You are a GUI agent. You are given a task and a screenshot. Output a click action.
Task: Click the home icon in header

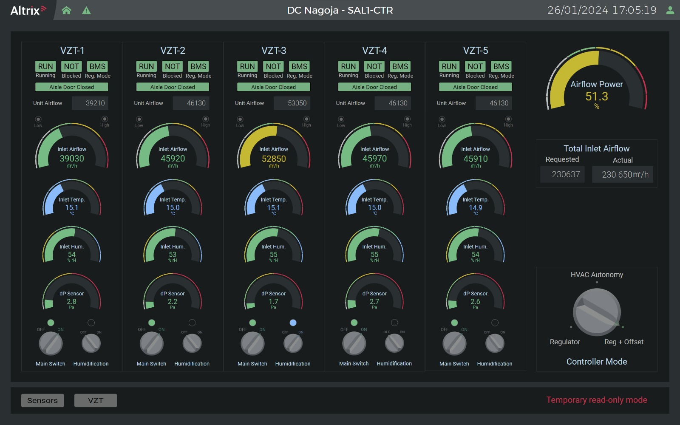(x=66, y=10)
